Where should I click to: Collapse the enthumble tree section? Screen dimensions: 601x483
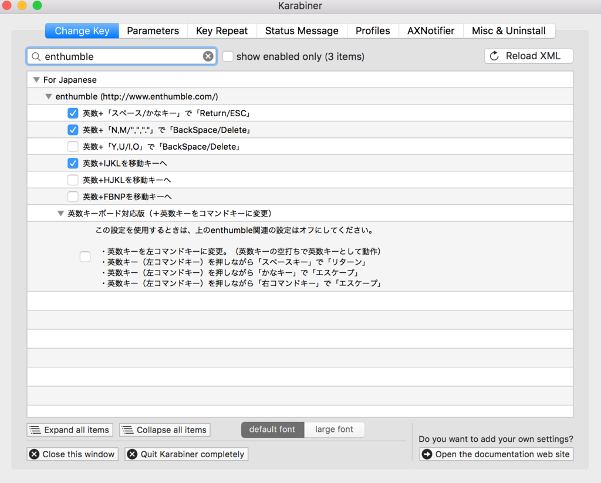click(x=49, y=96)
